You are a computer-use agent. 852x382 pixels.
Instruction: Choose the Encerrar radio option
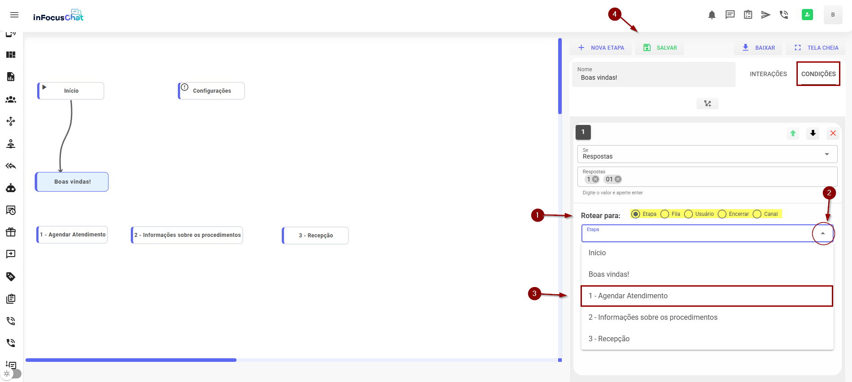click(722, 214)
